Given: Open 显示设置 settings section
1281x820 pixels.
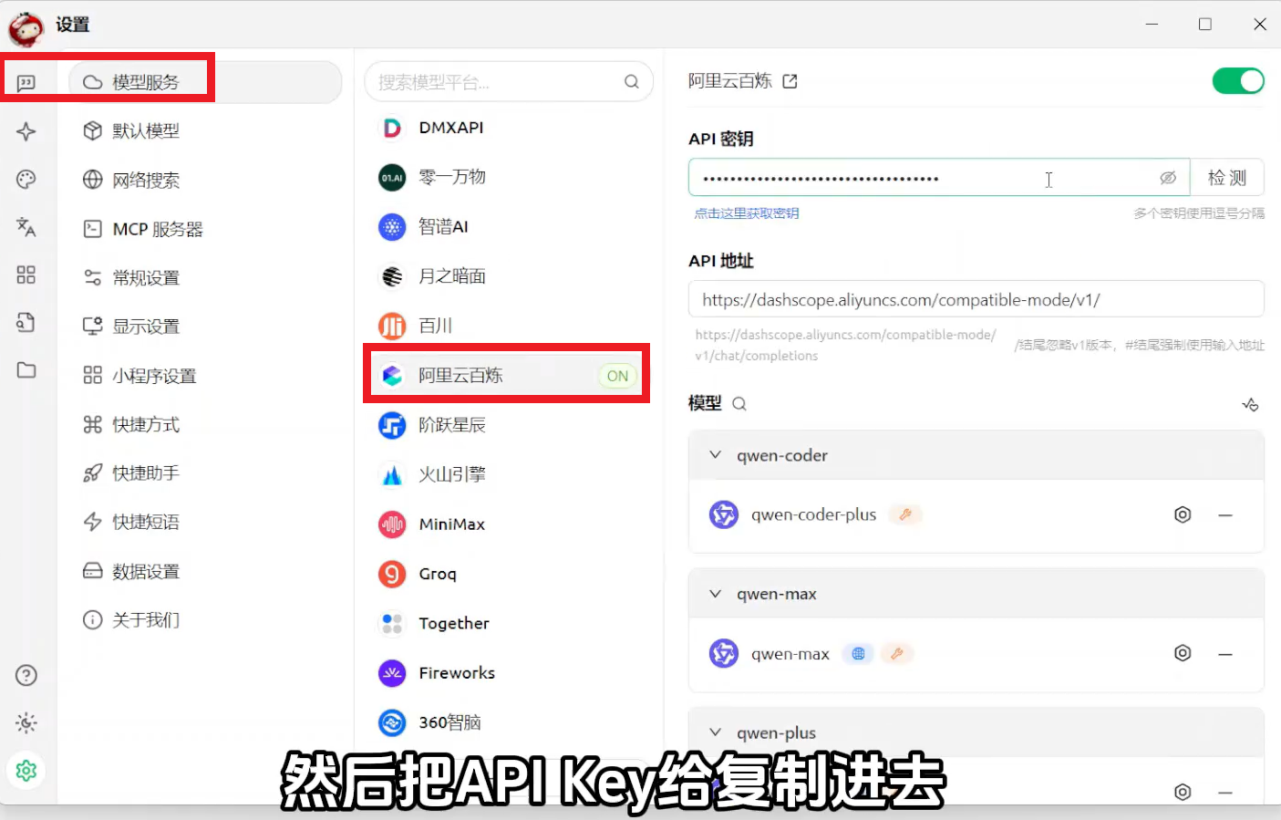Looking at the screenshot, I should pyautogui.click(x=205, y=326).
